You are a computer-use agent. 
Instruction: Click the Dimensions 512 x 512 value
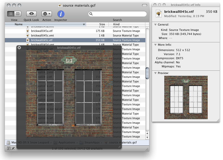pyautogui.click(x=183, y=50)
